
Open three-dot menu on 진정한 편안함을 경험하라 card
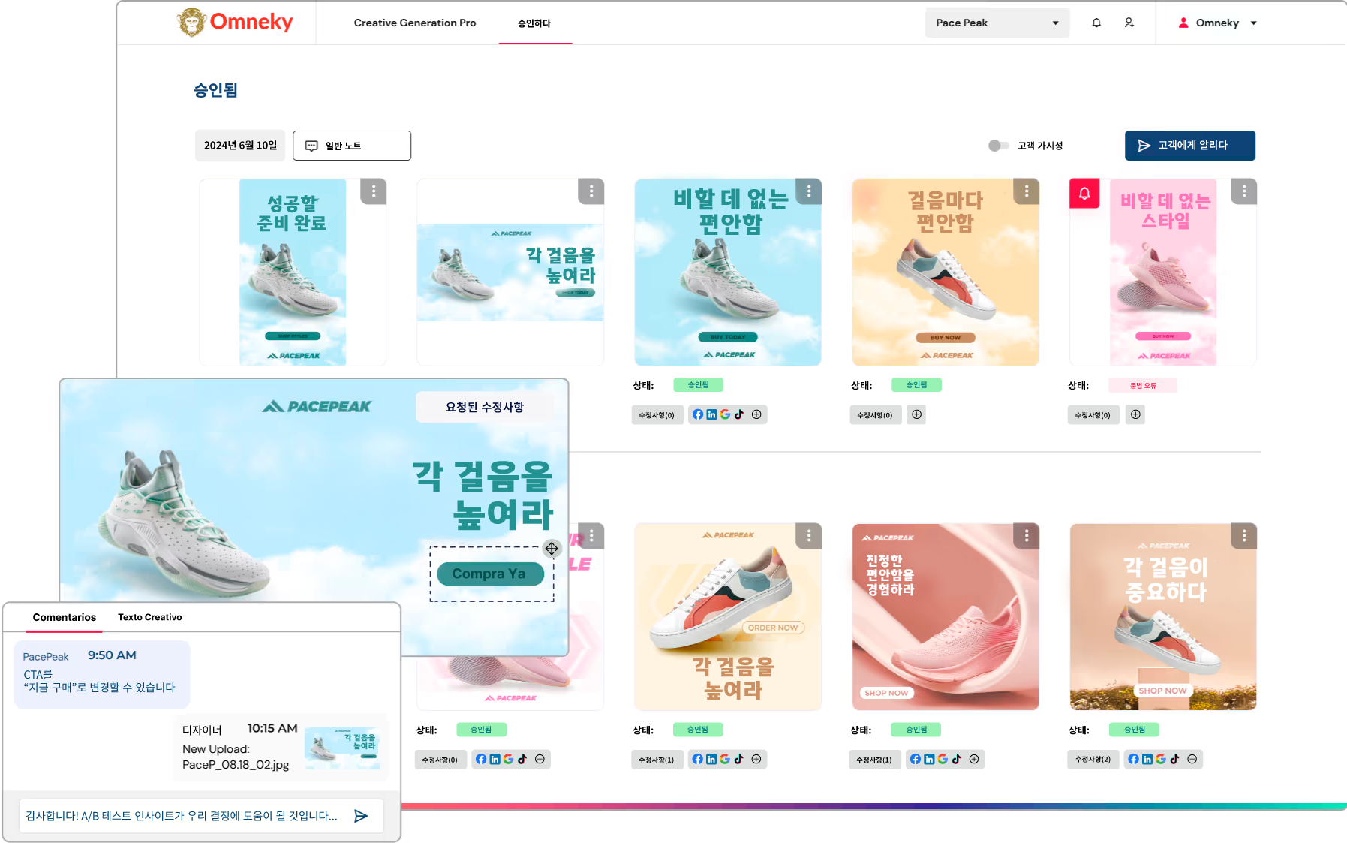pyautogui.click(x=1027, y=536)
